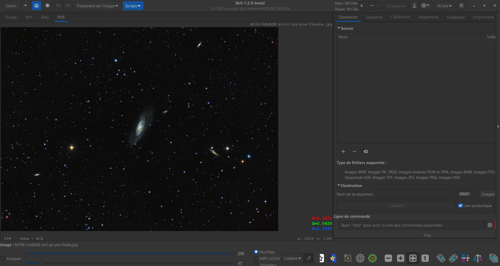Open the Traitement de l'image dropdown
This screenshot has width=500, height=266.
pos(97,6)
